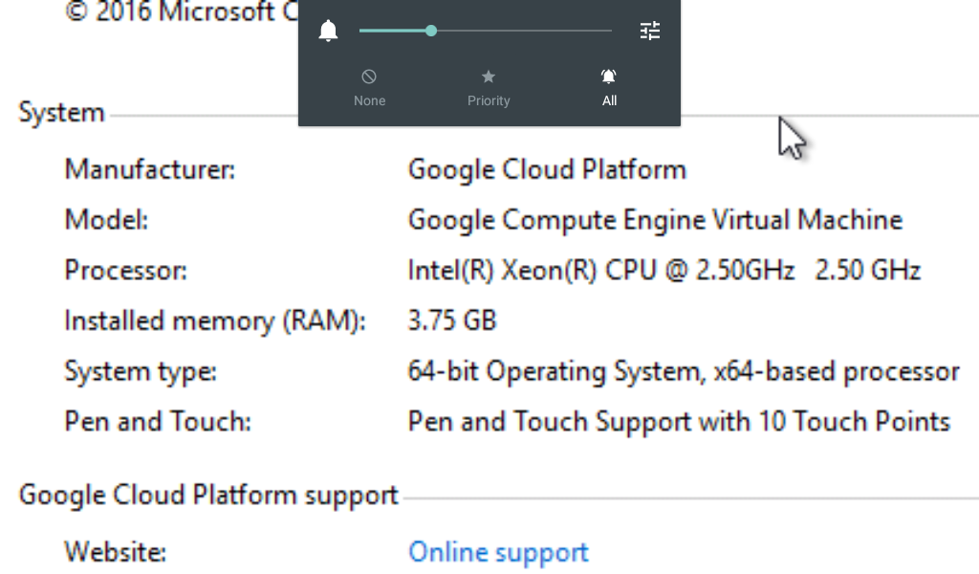Viewport: 979px width, 574px height.
Task: Click the Pen and Touch Support value
Action: [678, 421]
